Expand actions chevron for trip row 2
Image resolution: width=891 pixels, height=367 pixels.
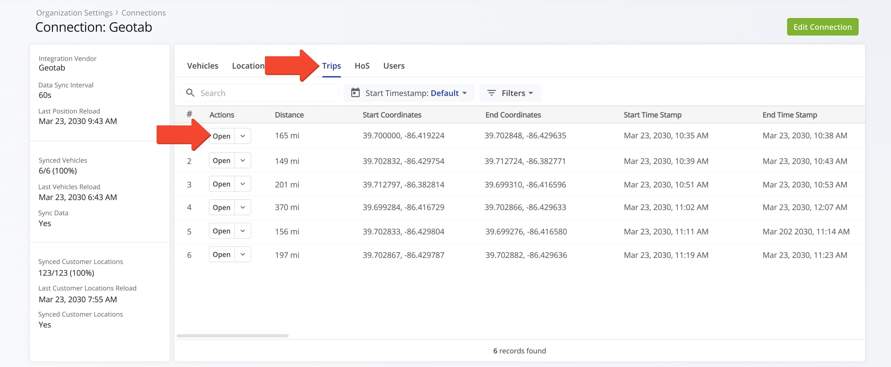click(243, 160)
